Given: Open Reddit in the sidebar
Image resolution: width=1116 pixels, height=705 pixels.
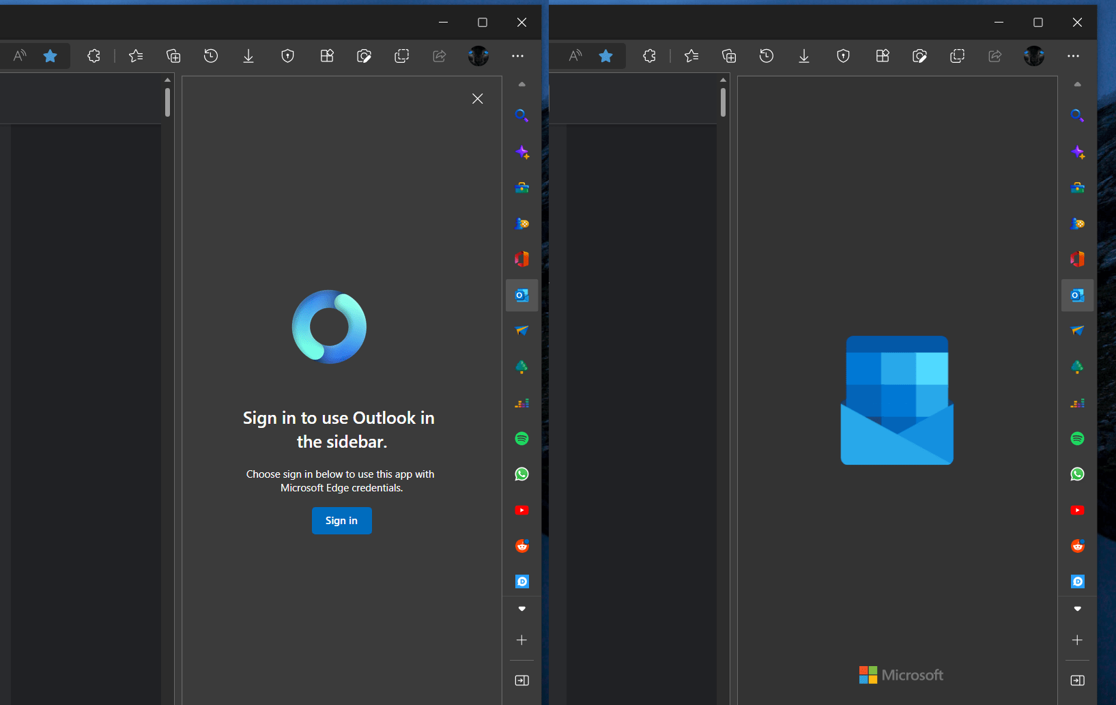Looking at the screenshot, I should pos(521,545).
